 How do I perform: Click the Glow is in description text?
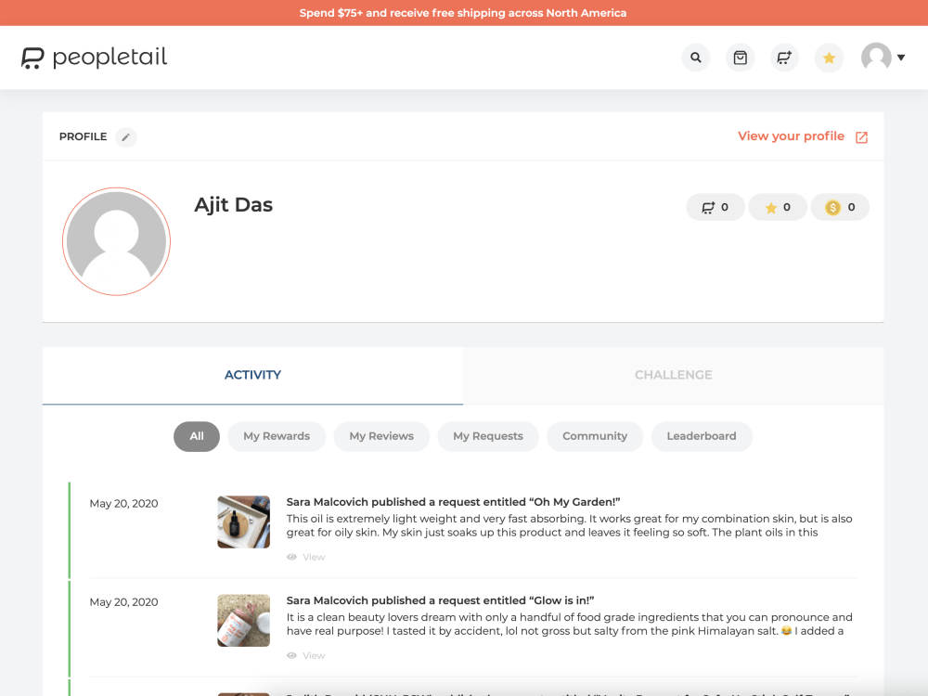click(570, 624)
